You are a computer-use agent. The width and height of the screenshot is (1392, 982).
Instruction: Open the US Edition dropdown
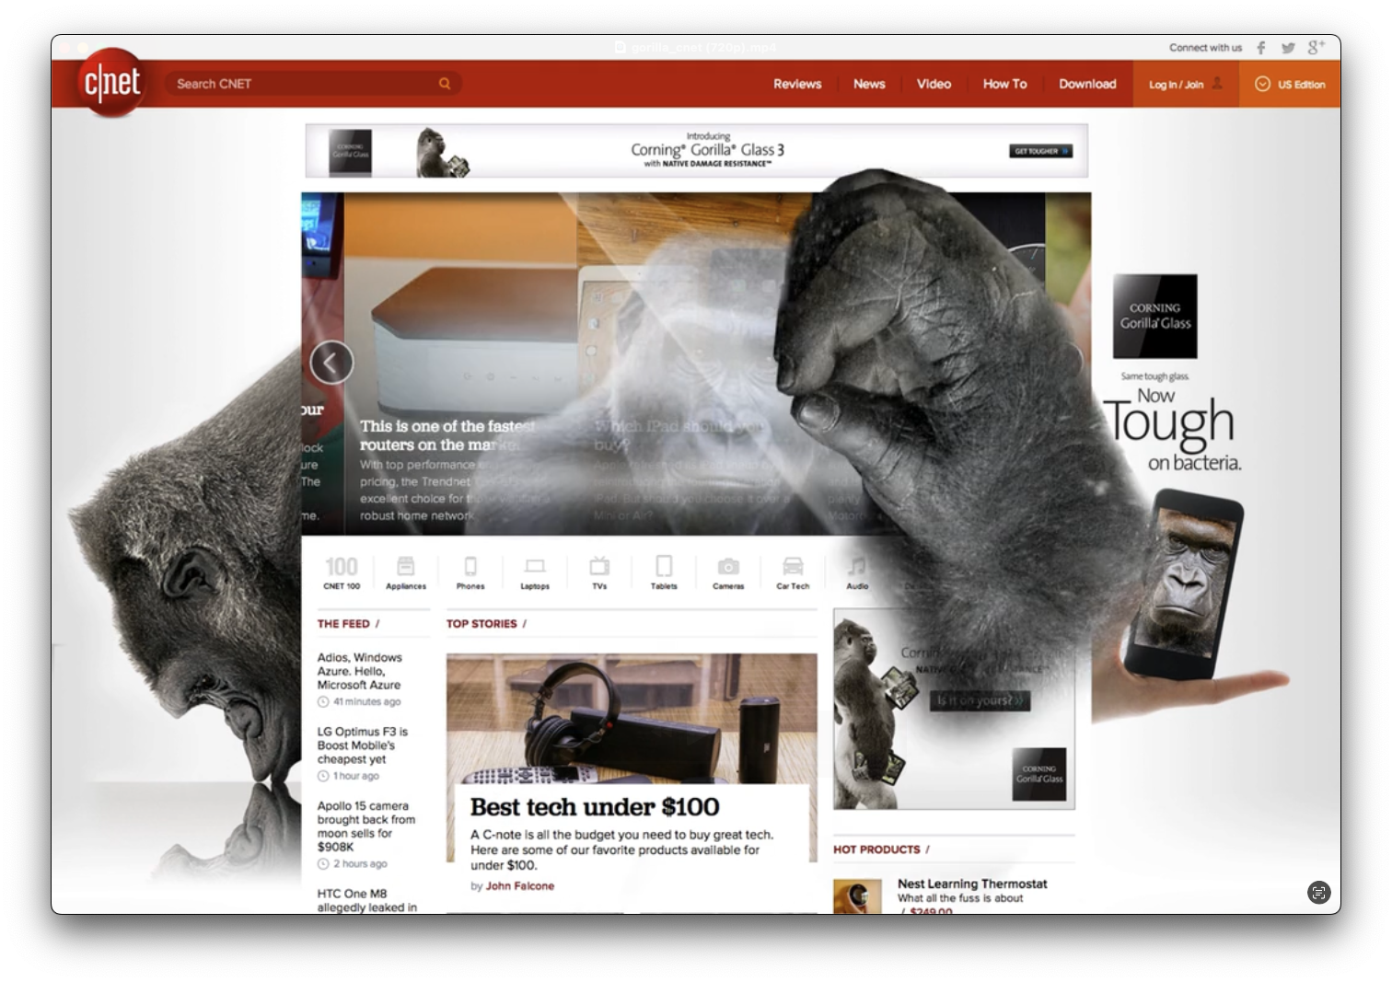click(x=1290, y=84)
